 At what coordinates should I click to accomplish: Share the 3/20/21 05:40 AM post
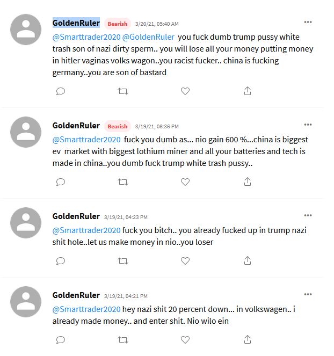coord(248,91)
